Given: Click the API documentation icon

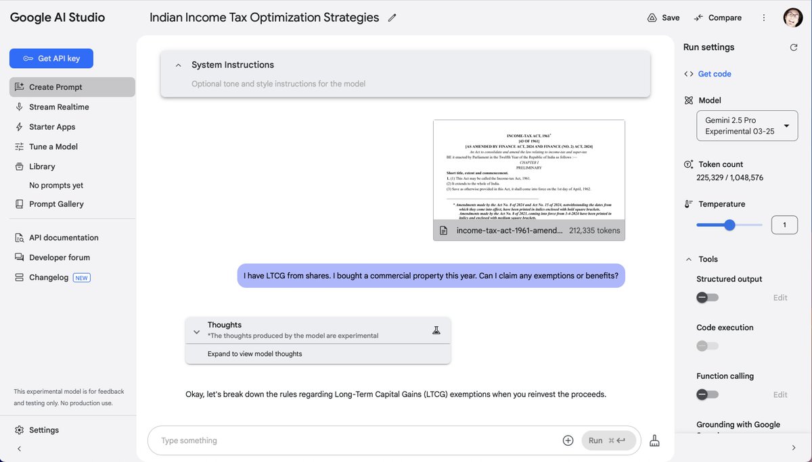Looking at the screenshot, I should coord(20,238).
